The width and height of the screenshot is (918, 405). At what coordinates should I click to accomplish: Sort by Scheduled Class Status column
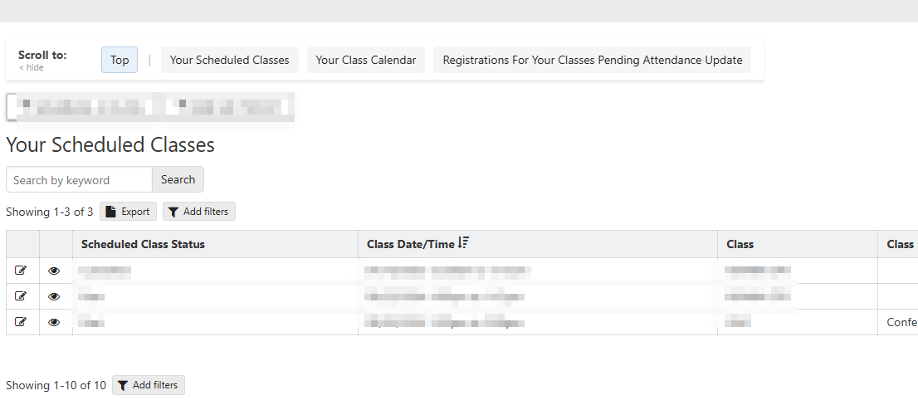(x=143, y=244)
